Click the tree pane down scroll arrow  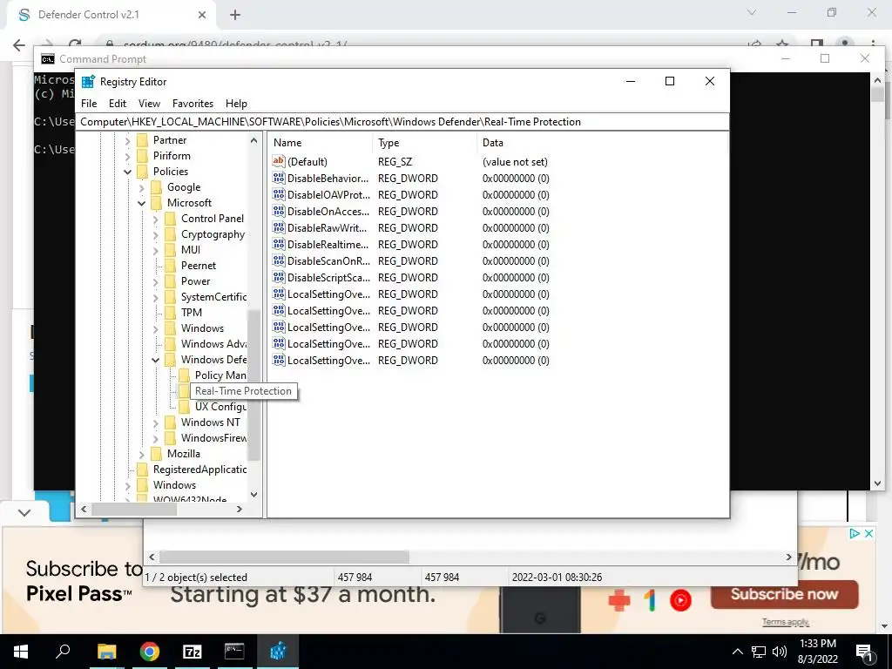tap(253, 495)
